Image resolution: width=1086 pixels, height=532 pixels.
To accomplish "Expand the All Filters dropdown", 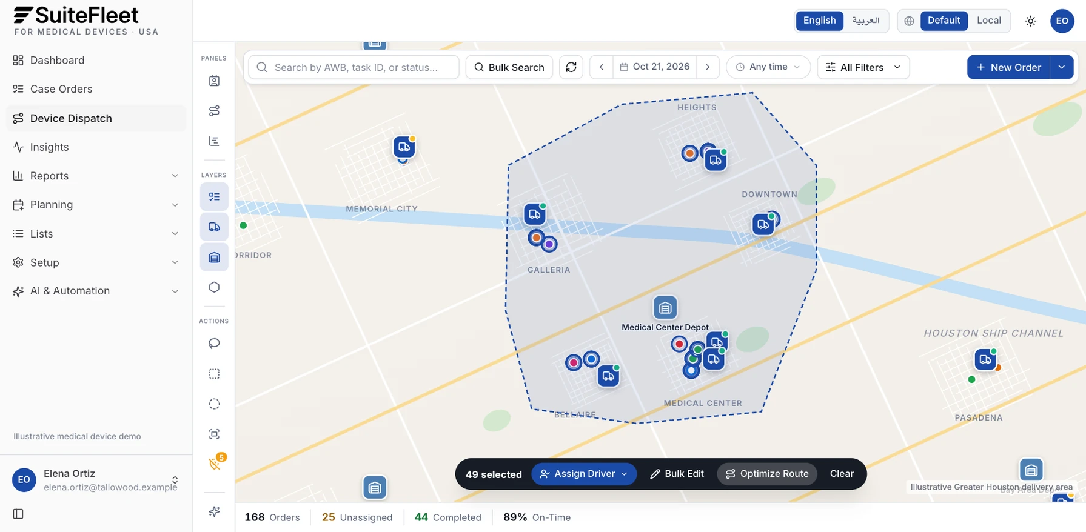I will (x=863, y=67).
